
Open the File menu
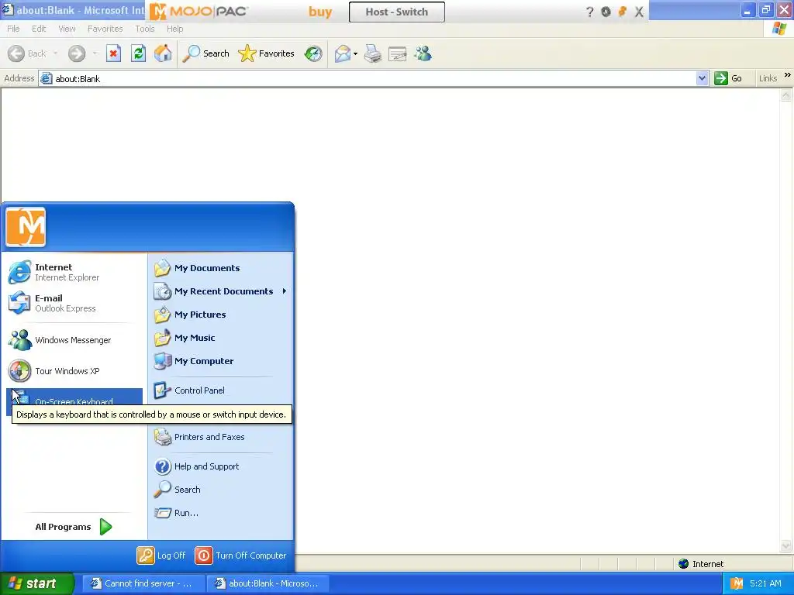(x=14, y=29)
